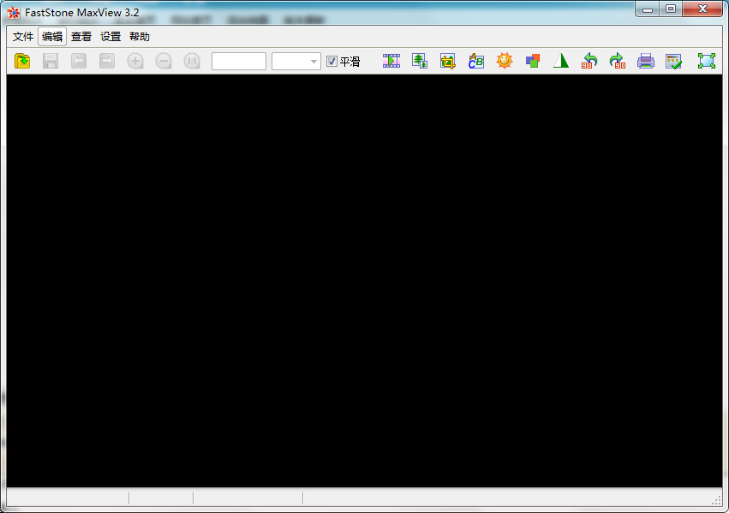Click the empty zoom percentage input field
This screenshot has width=729, height=513.
point(239,62)
